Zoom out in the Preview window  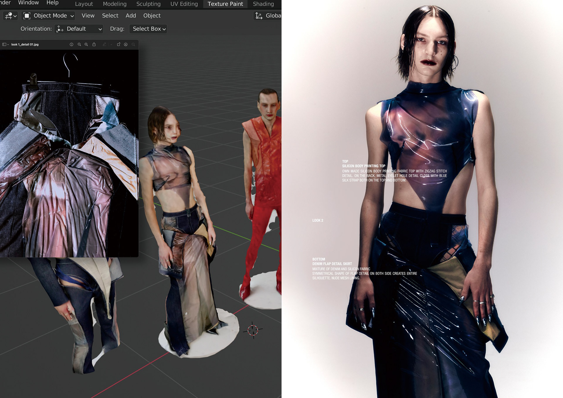(79, 45)
